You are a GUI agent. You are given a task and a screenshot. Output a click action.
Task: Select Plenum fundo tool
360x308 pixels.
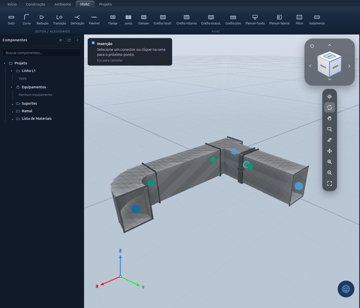coord(255,20)
